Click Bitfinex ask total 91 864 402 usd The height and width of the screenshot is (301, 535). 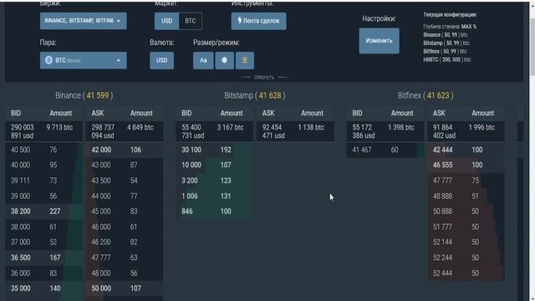point(444,131)
